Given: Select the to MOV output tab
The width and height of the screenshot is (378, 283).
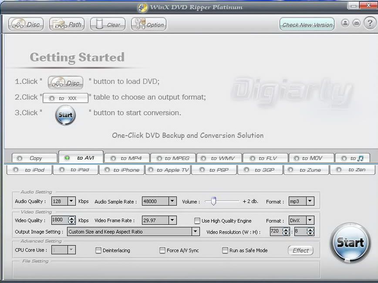Looking at the screenshot, I should coord(311,158).
